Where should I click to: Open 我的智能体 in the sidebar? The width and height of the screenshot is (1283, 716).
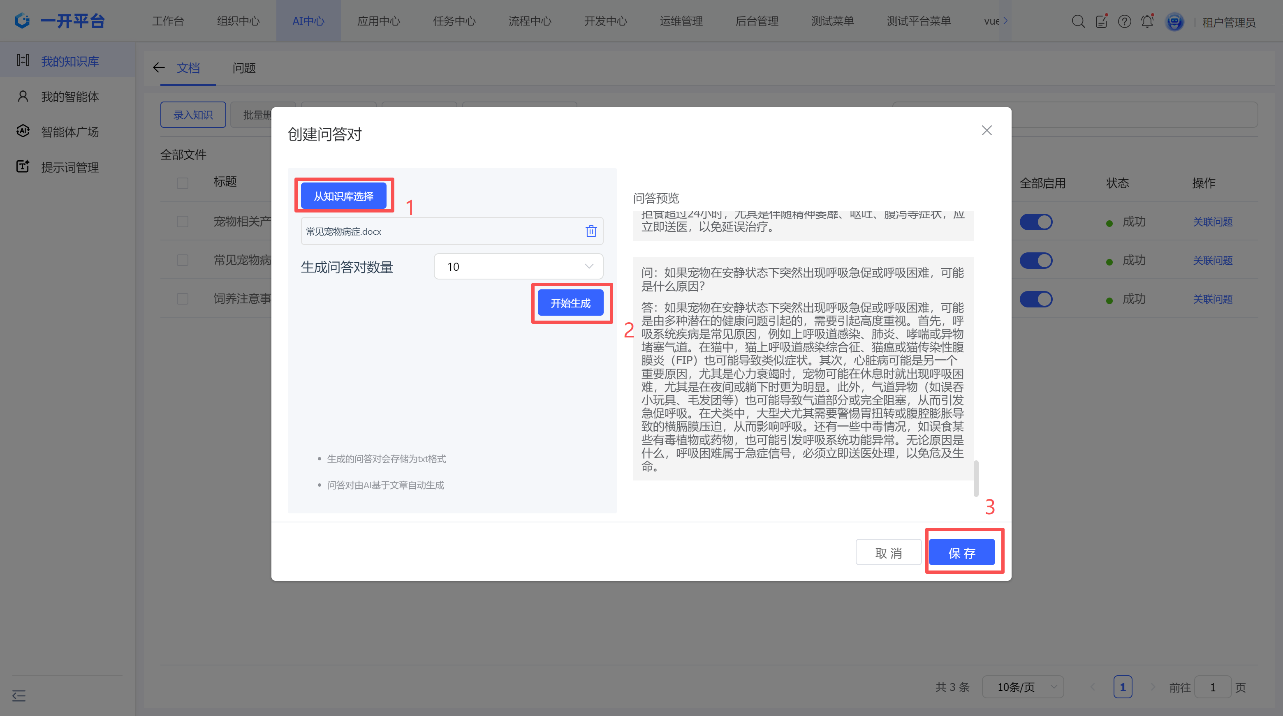(x=70, y=97)
